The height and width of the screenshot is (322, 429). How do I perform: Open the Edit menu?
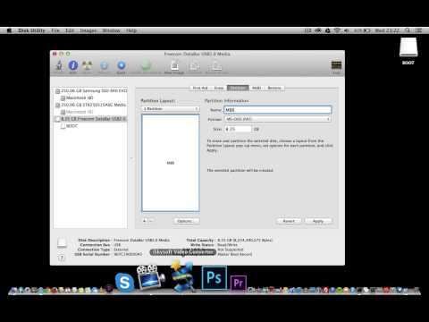tap(70, 30)
